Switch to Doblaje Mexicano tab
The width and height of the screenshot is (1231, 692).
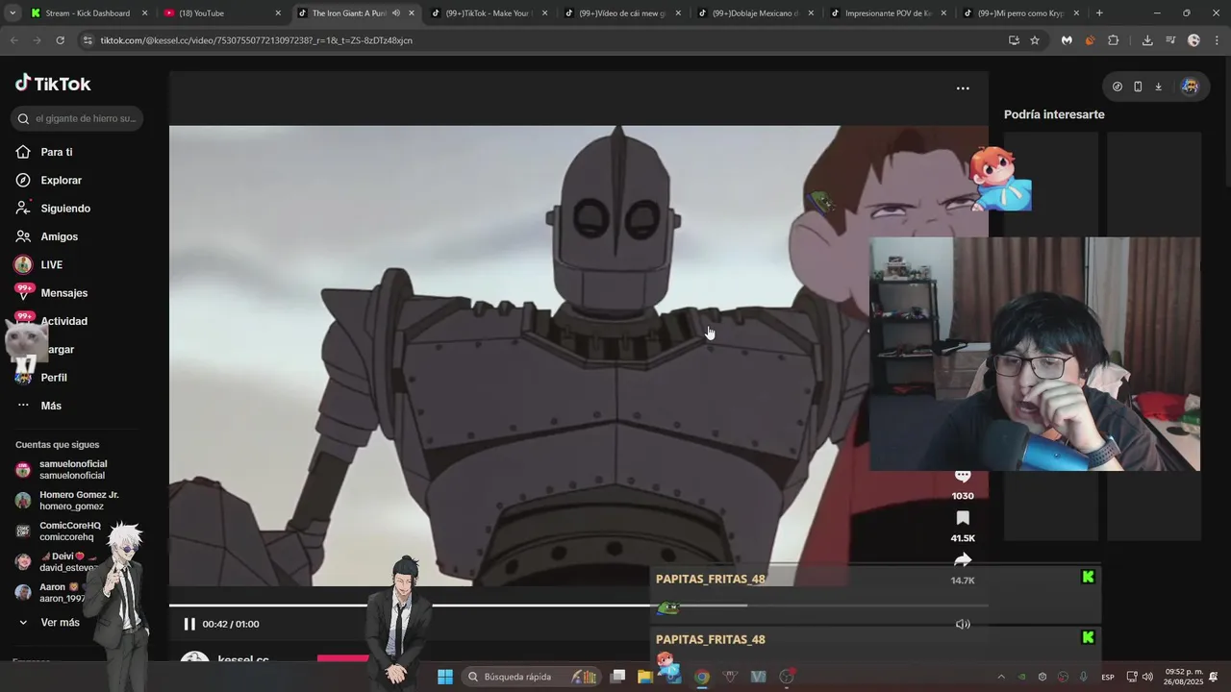[756, 13]
